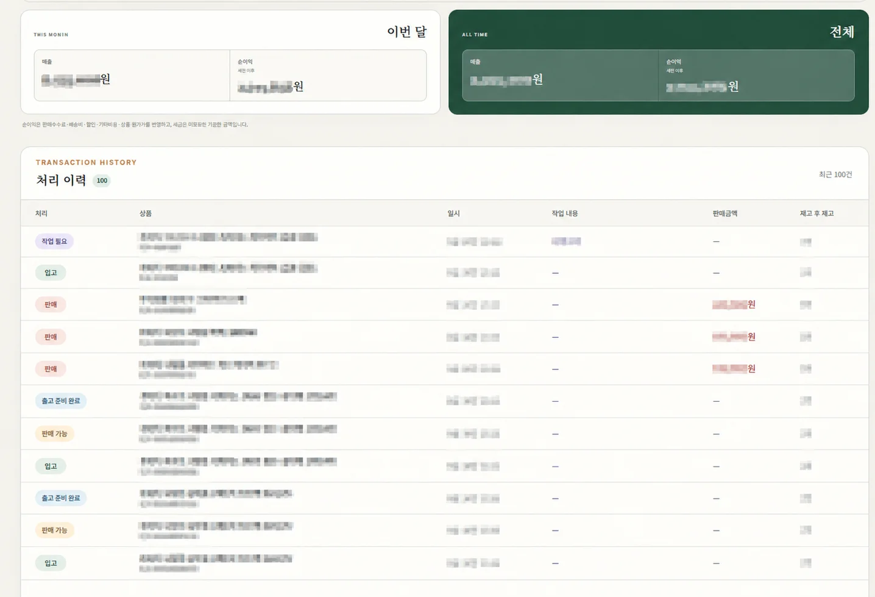This screenshot has width=875, height=597.
Task: Click 매출 box in the green 전체 card
Action: (x=561, y=76)
